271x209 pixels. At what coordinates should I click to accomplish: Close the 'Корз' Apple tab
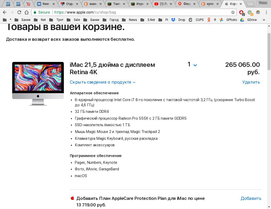[241, 4]
